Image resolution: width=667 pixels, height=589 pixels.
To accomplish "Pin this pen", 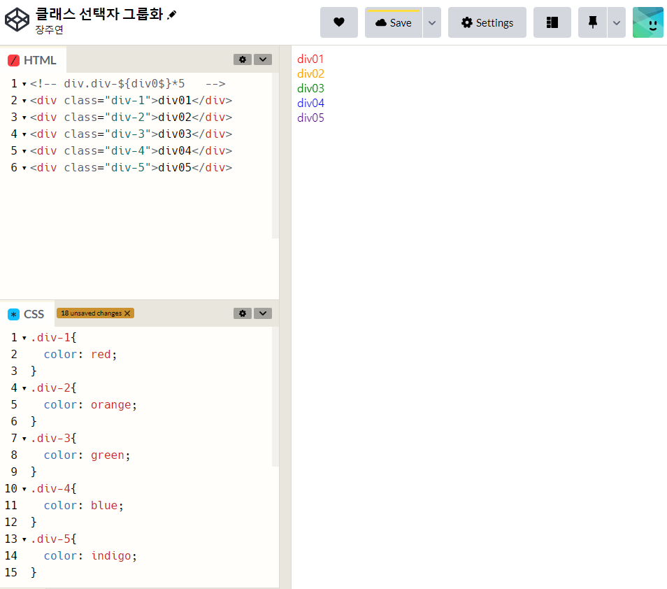I will 593,22.
